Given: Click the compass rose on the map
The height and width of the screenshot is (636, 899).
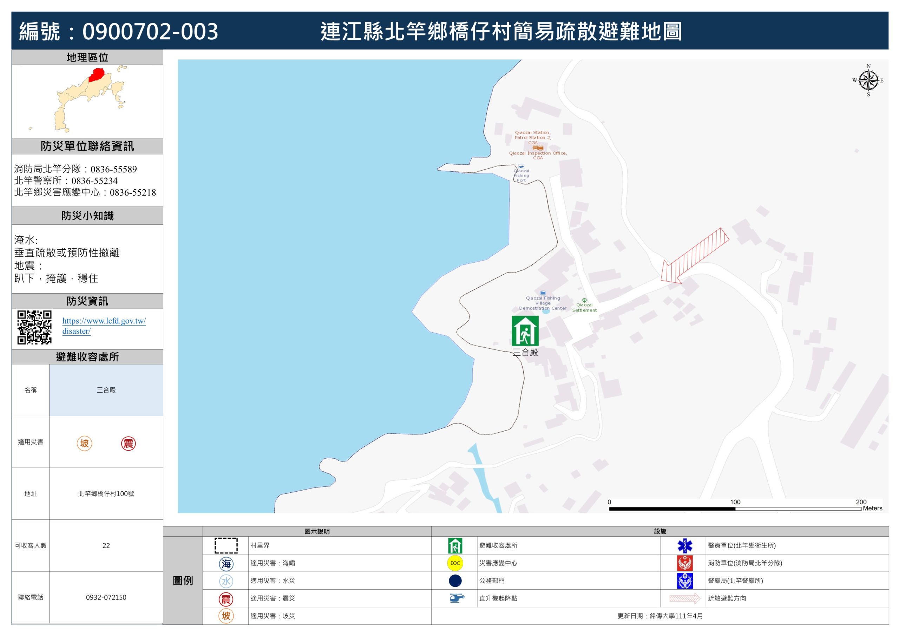Looking at the screenshot, I should (868, 81).
